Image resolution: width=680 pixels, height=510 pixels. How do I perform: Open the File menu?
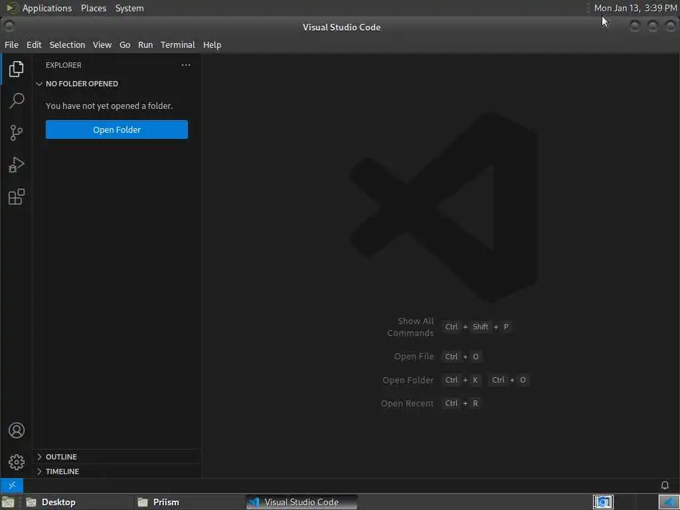pos(12,44)
